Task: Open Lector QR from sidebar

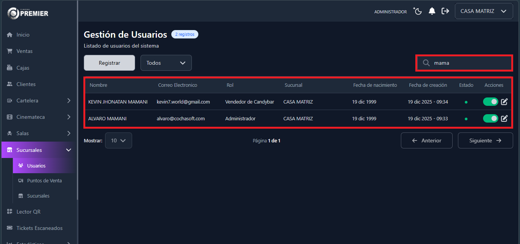Action: click(28, 212)
